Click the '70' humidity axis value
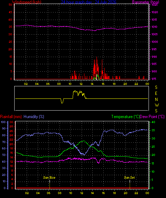The width and height of the screenshot is (166, 198). click(x=4, y=142)
